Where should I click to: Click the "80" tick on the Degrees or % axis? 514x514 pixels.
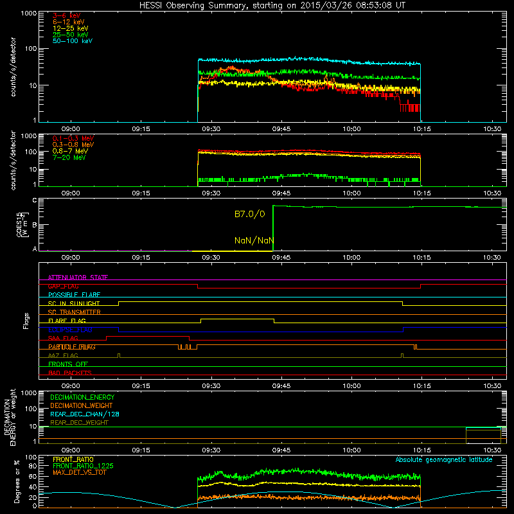coord(33,466)
